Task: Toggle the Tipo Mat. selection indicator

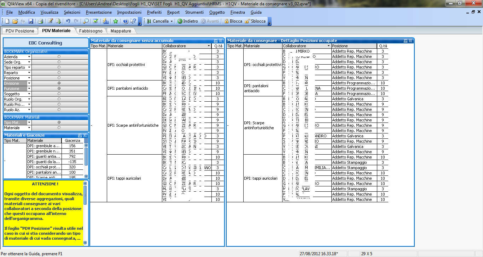Action: 59,122
